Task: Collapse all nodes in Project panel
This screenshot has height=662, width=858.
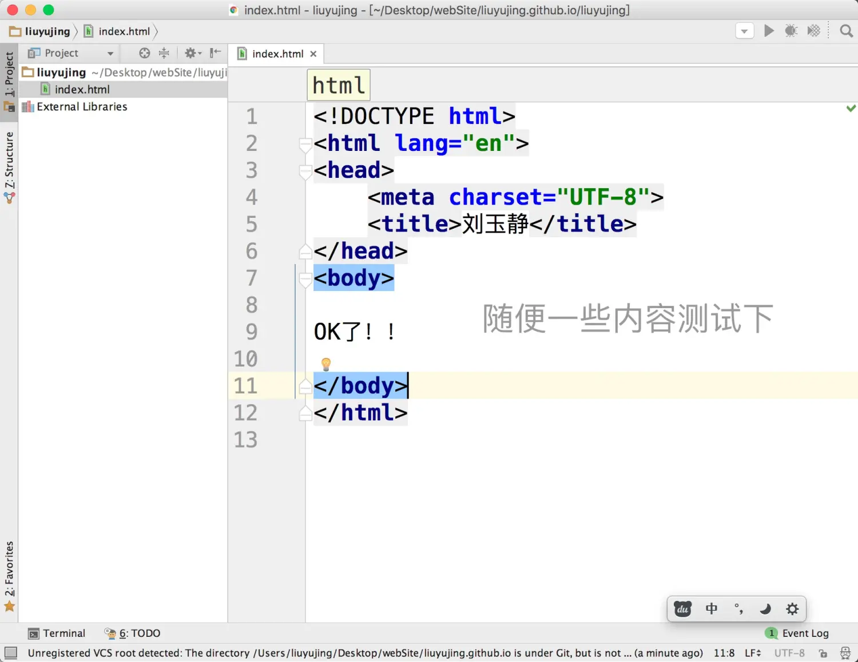Action: pos(164,53)
